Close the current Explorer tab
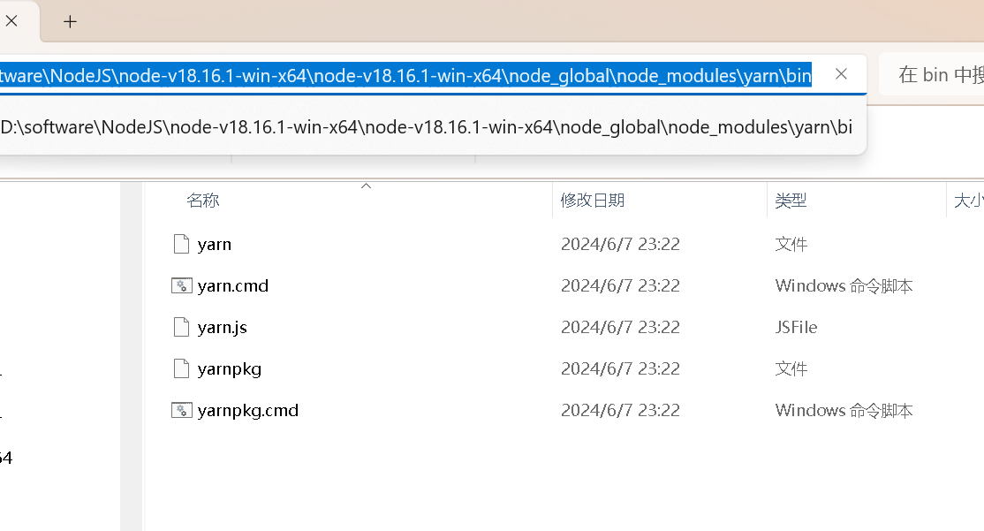 click(x=11, y=21)
